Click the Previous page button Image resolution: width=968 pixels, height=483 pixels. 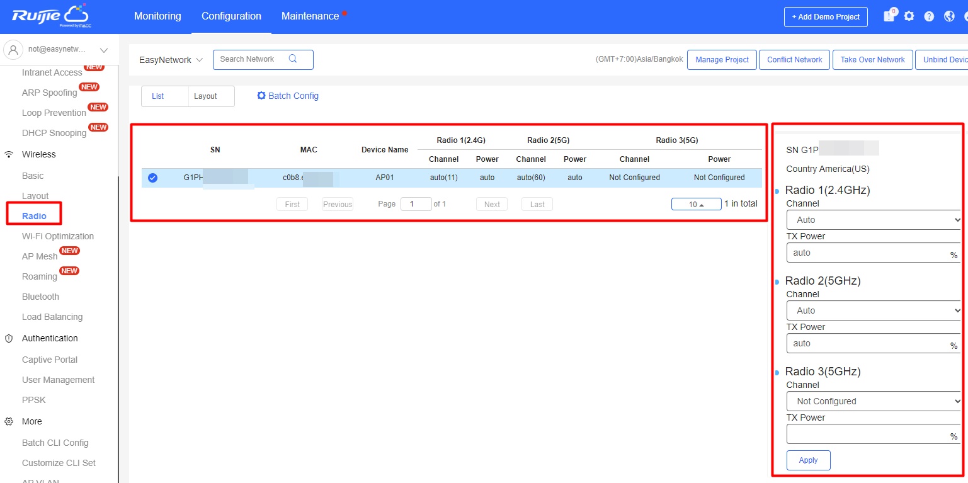[x=338, y=204]
